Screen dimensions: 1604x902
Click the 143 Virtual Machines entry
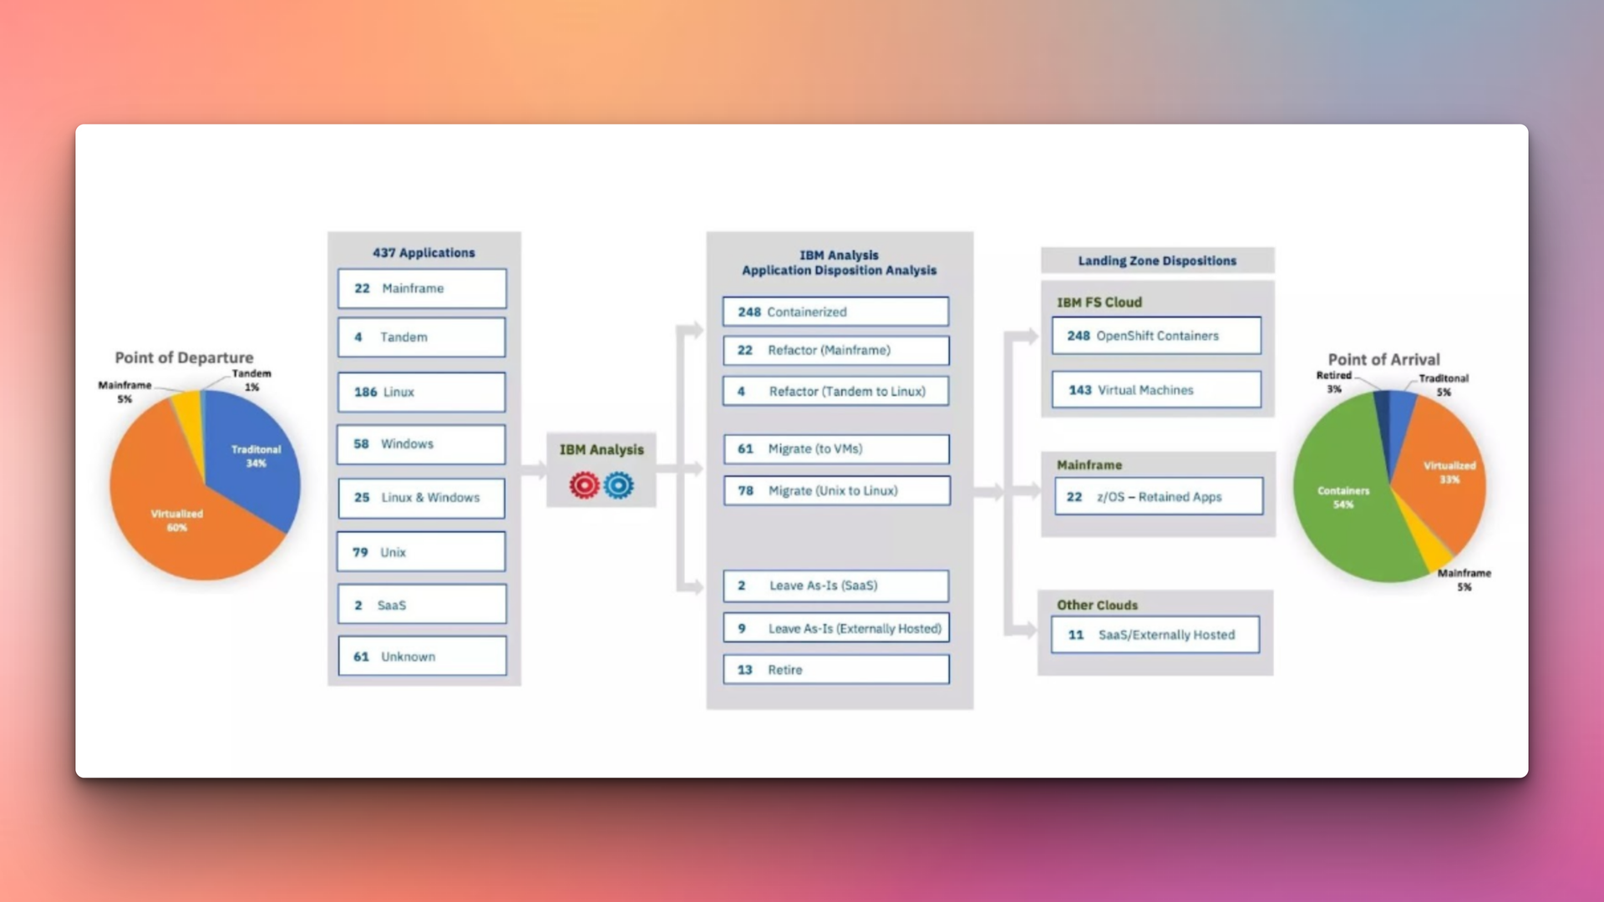point(1155,389)
